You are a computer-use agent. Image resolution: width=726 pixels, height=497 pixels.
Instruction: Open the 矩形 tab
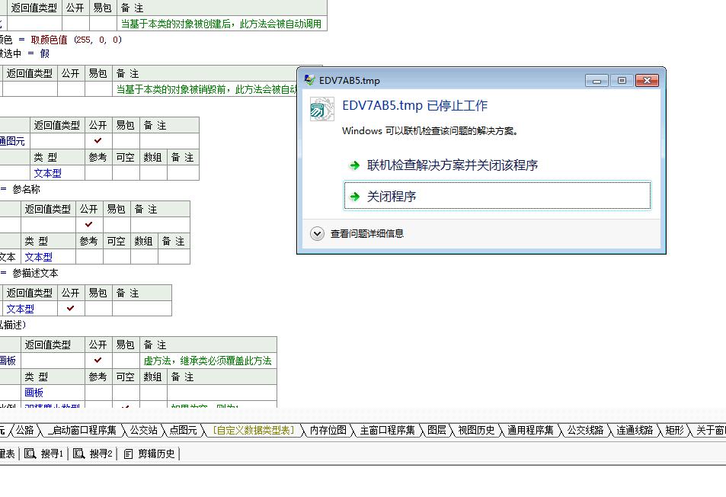pyautogui.click(x=675, y=430)
